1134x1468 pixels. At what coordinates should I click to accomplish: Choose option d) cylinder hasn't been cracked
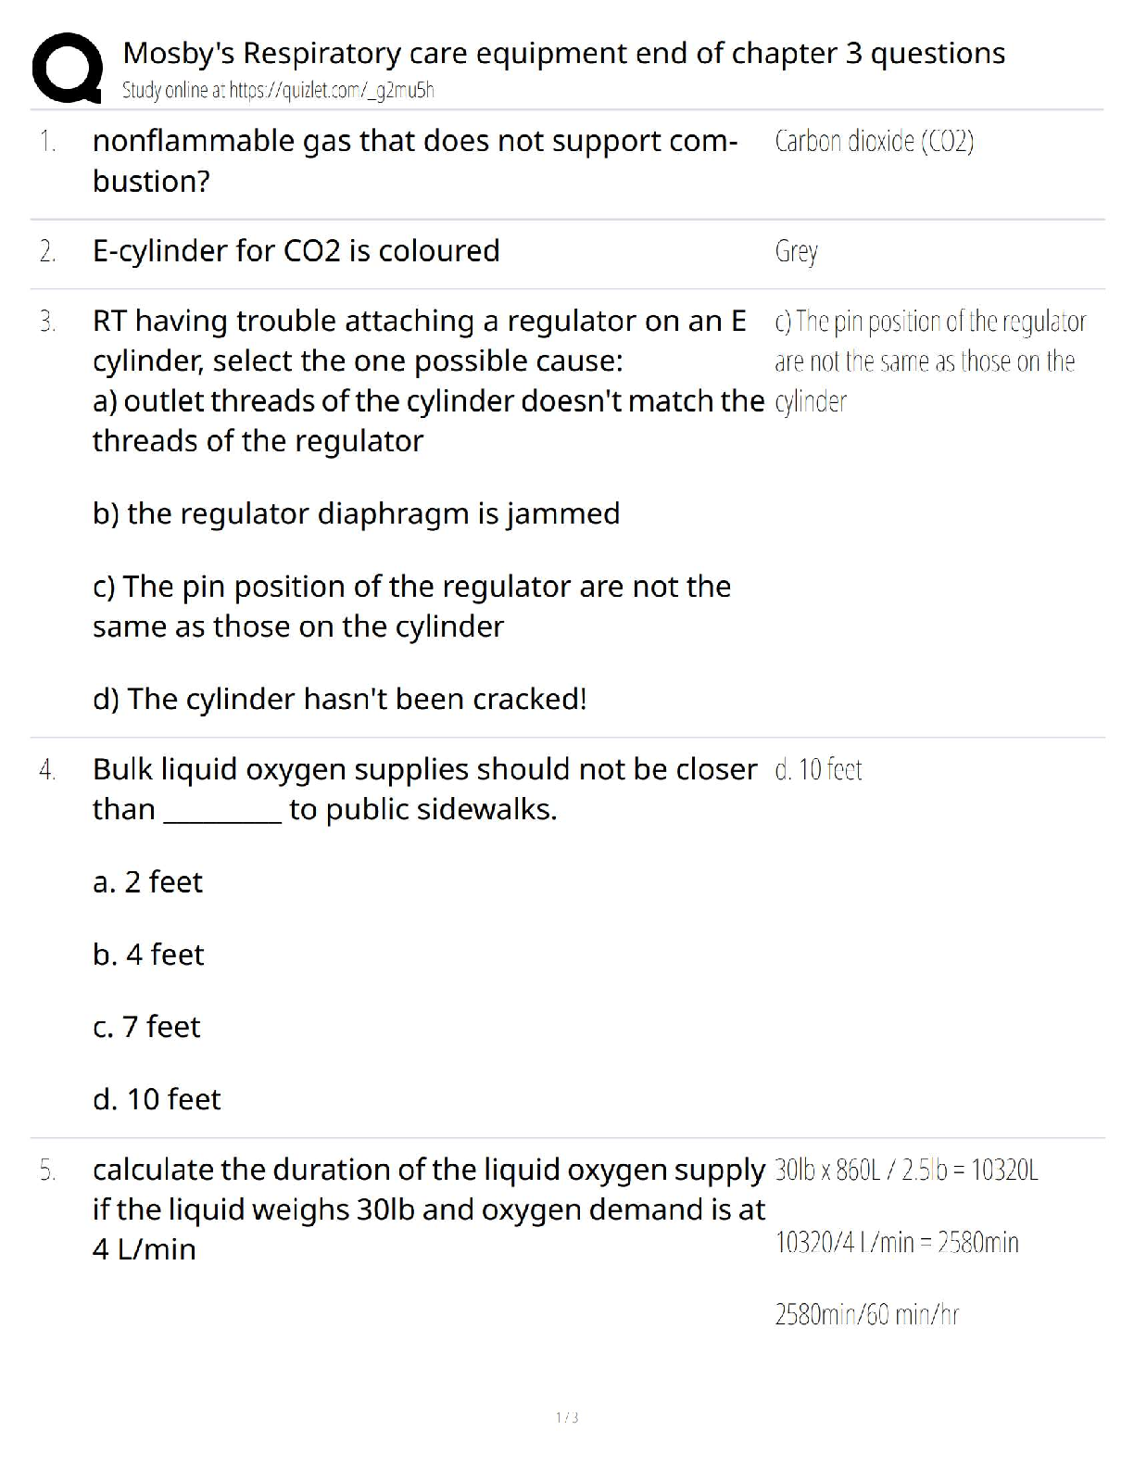coord(339,699)
